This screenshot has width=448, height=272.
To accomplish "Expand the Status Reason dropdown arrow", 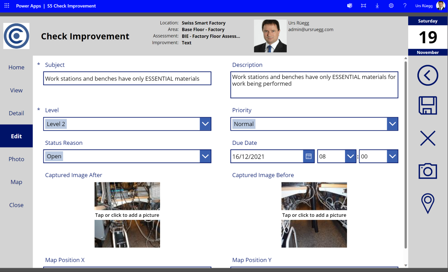I will tap(205, 156).
